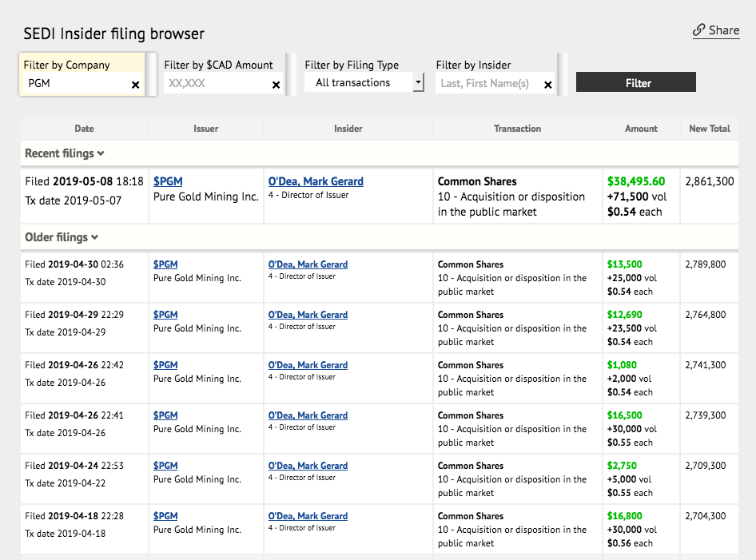Open O'Dea, Mark Gerard in 2019-05-08 filing

316,181
